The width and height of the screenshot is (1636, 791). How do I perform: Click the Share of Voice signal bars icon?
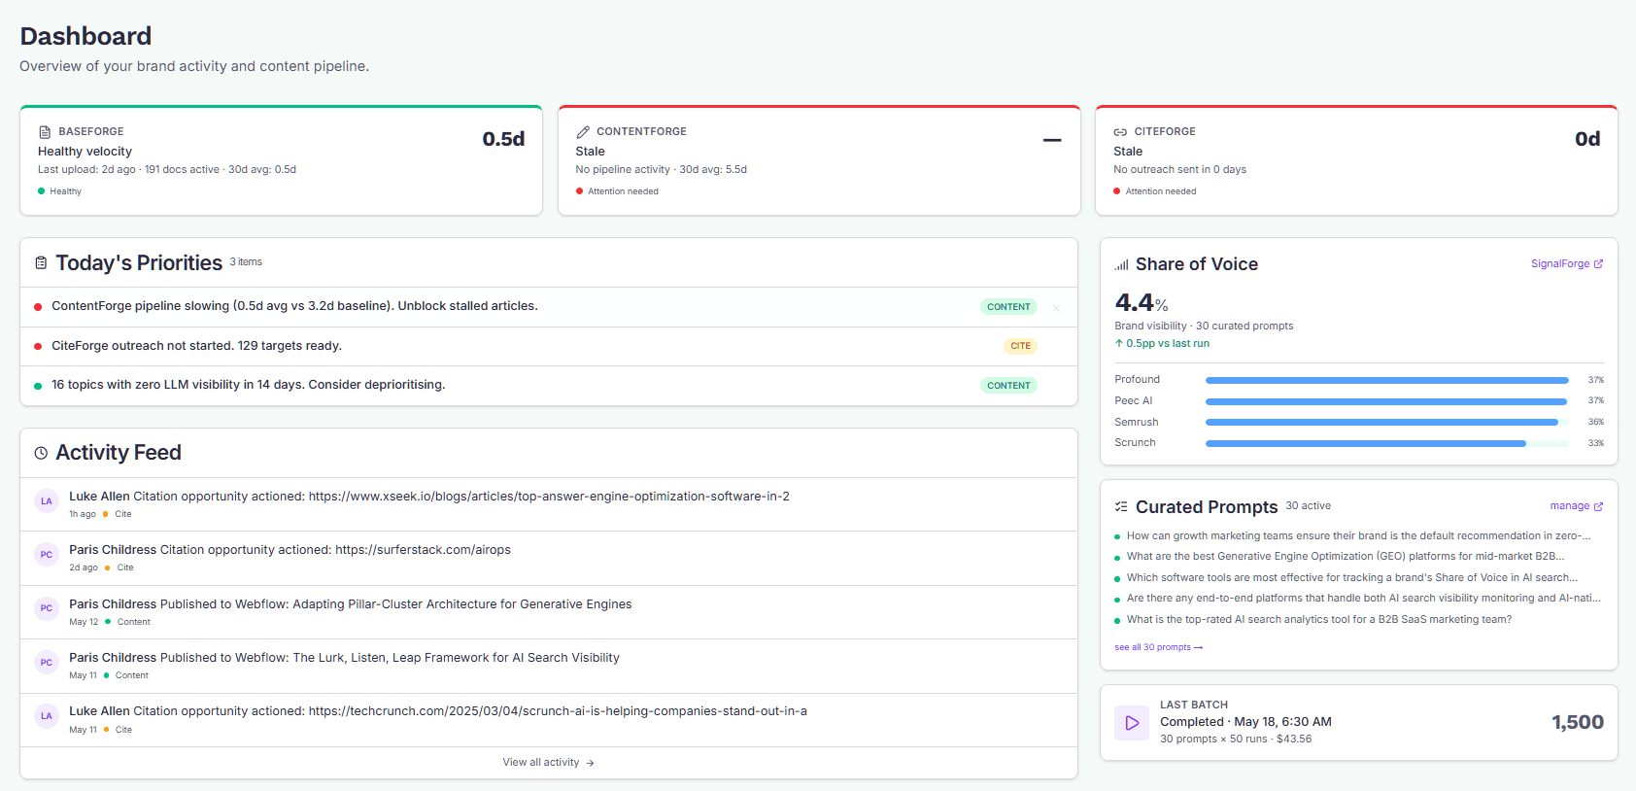[1122, 264]
